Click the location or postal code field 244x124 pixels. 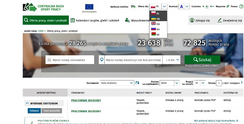coord(133,60)
